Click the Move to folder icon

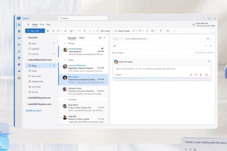pyautogui.click(x=71, y=31)
